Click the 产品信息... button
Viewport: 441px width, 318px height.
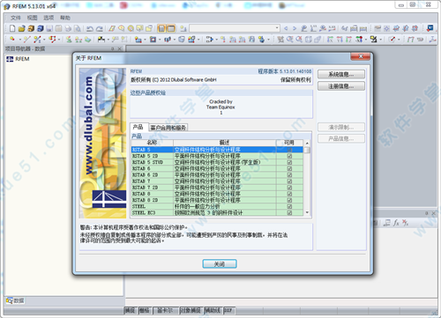tap(341, 138)
